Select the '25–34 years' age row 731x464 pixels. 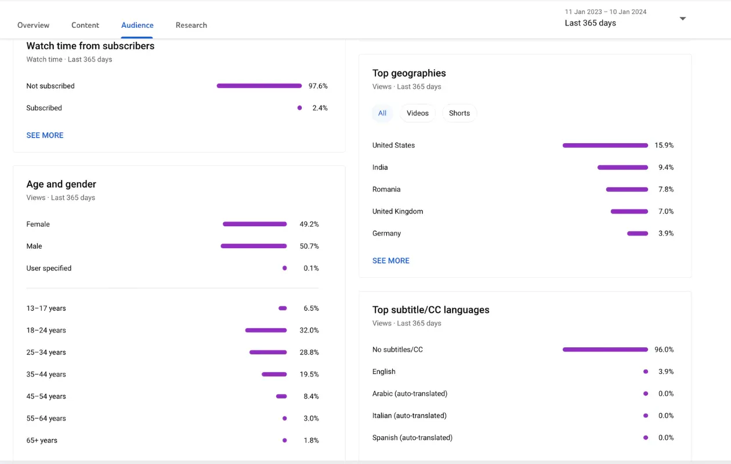172,352
